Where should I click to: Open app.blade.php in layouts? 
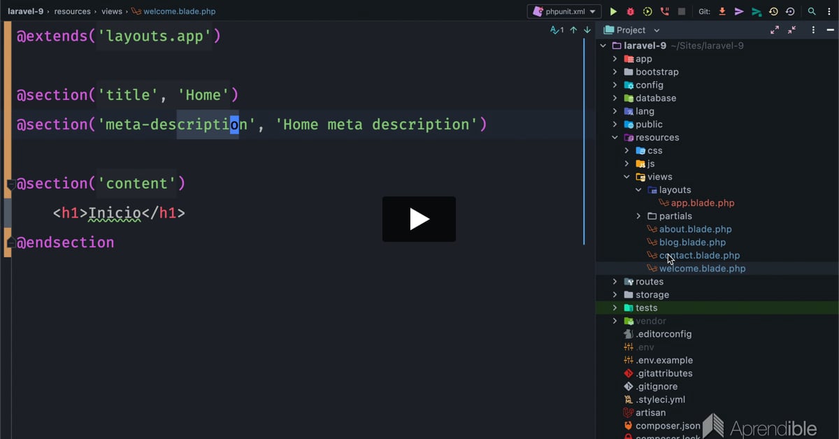click(703, 203)
